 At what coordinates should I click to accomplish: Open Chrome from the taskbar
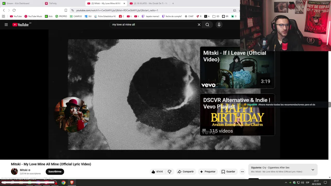tap(63, 183)
